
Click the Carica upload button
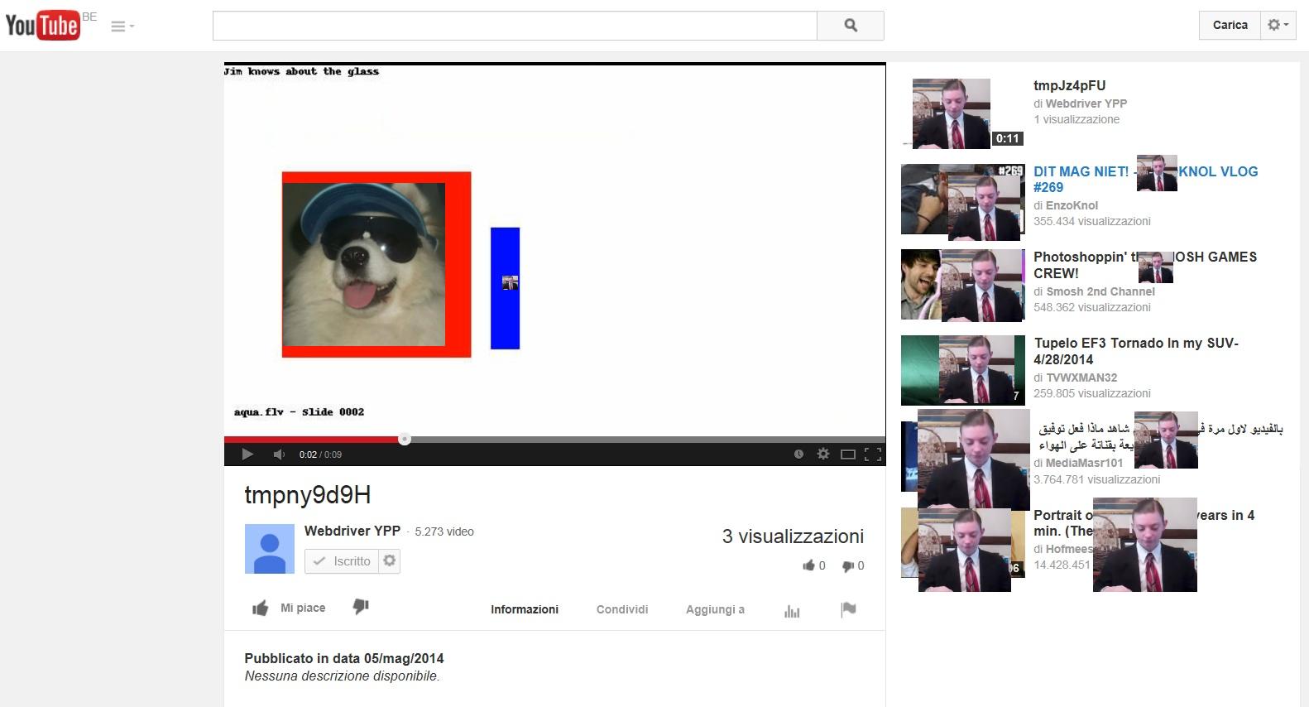(x=1230, y=25)
